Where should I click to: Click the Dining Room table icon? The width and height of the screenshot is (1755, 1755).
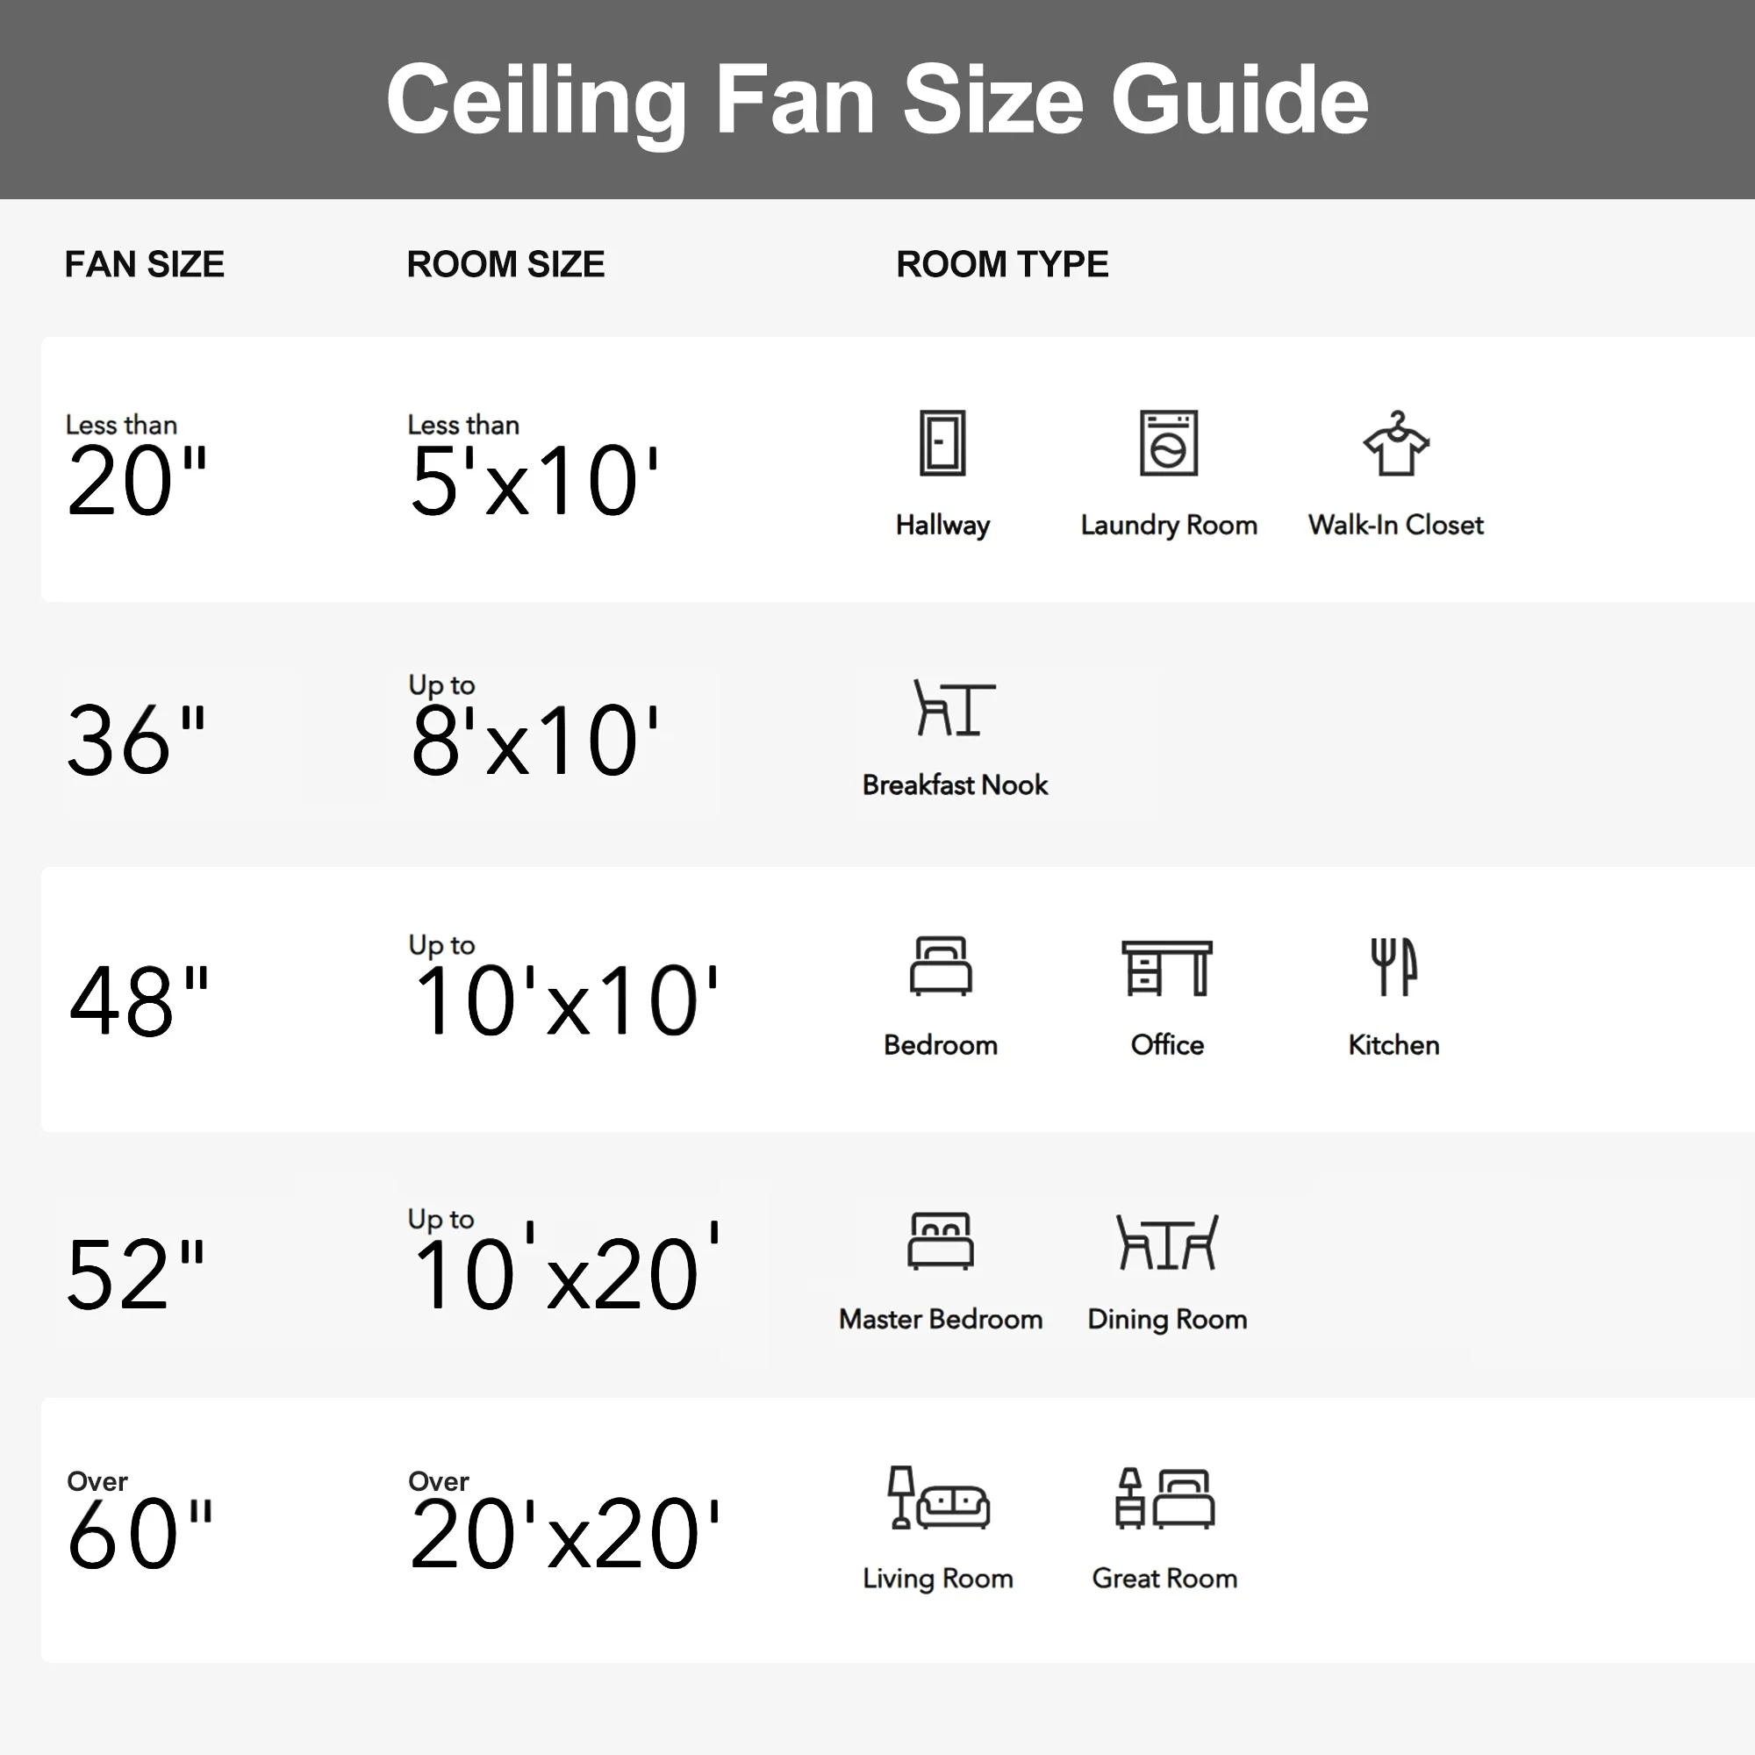pos(1166,1243)
